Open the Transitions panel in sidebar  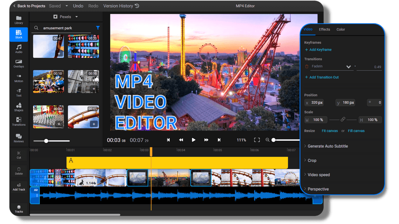18,122
